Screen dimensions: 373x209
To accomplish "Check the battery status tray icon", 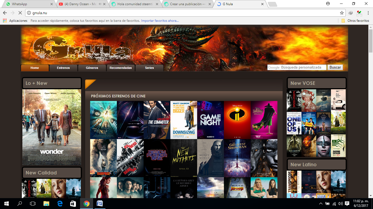I will (327, 204).
